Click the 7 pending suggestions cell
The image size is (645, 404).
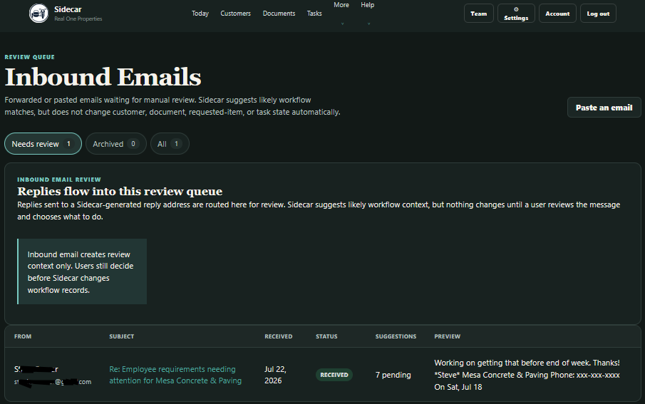(393, 375)
